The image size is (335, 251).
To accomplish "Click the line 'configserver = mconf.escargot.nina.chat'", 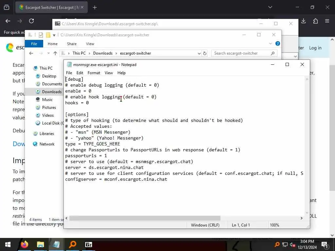I will coord(116,179).
